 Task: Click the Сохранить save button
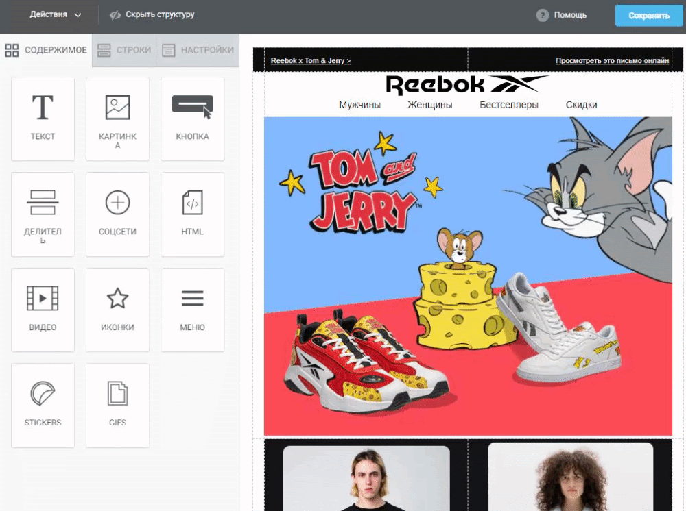649,16
